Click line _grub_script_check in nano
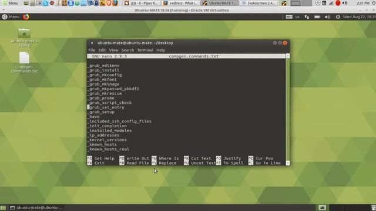The image size is (376, 211). tap(110, 103)
